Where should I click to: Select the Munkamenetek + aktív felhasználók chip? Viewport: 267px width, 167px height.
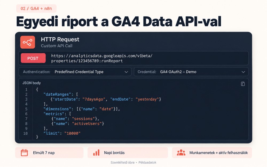212,153
